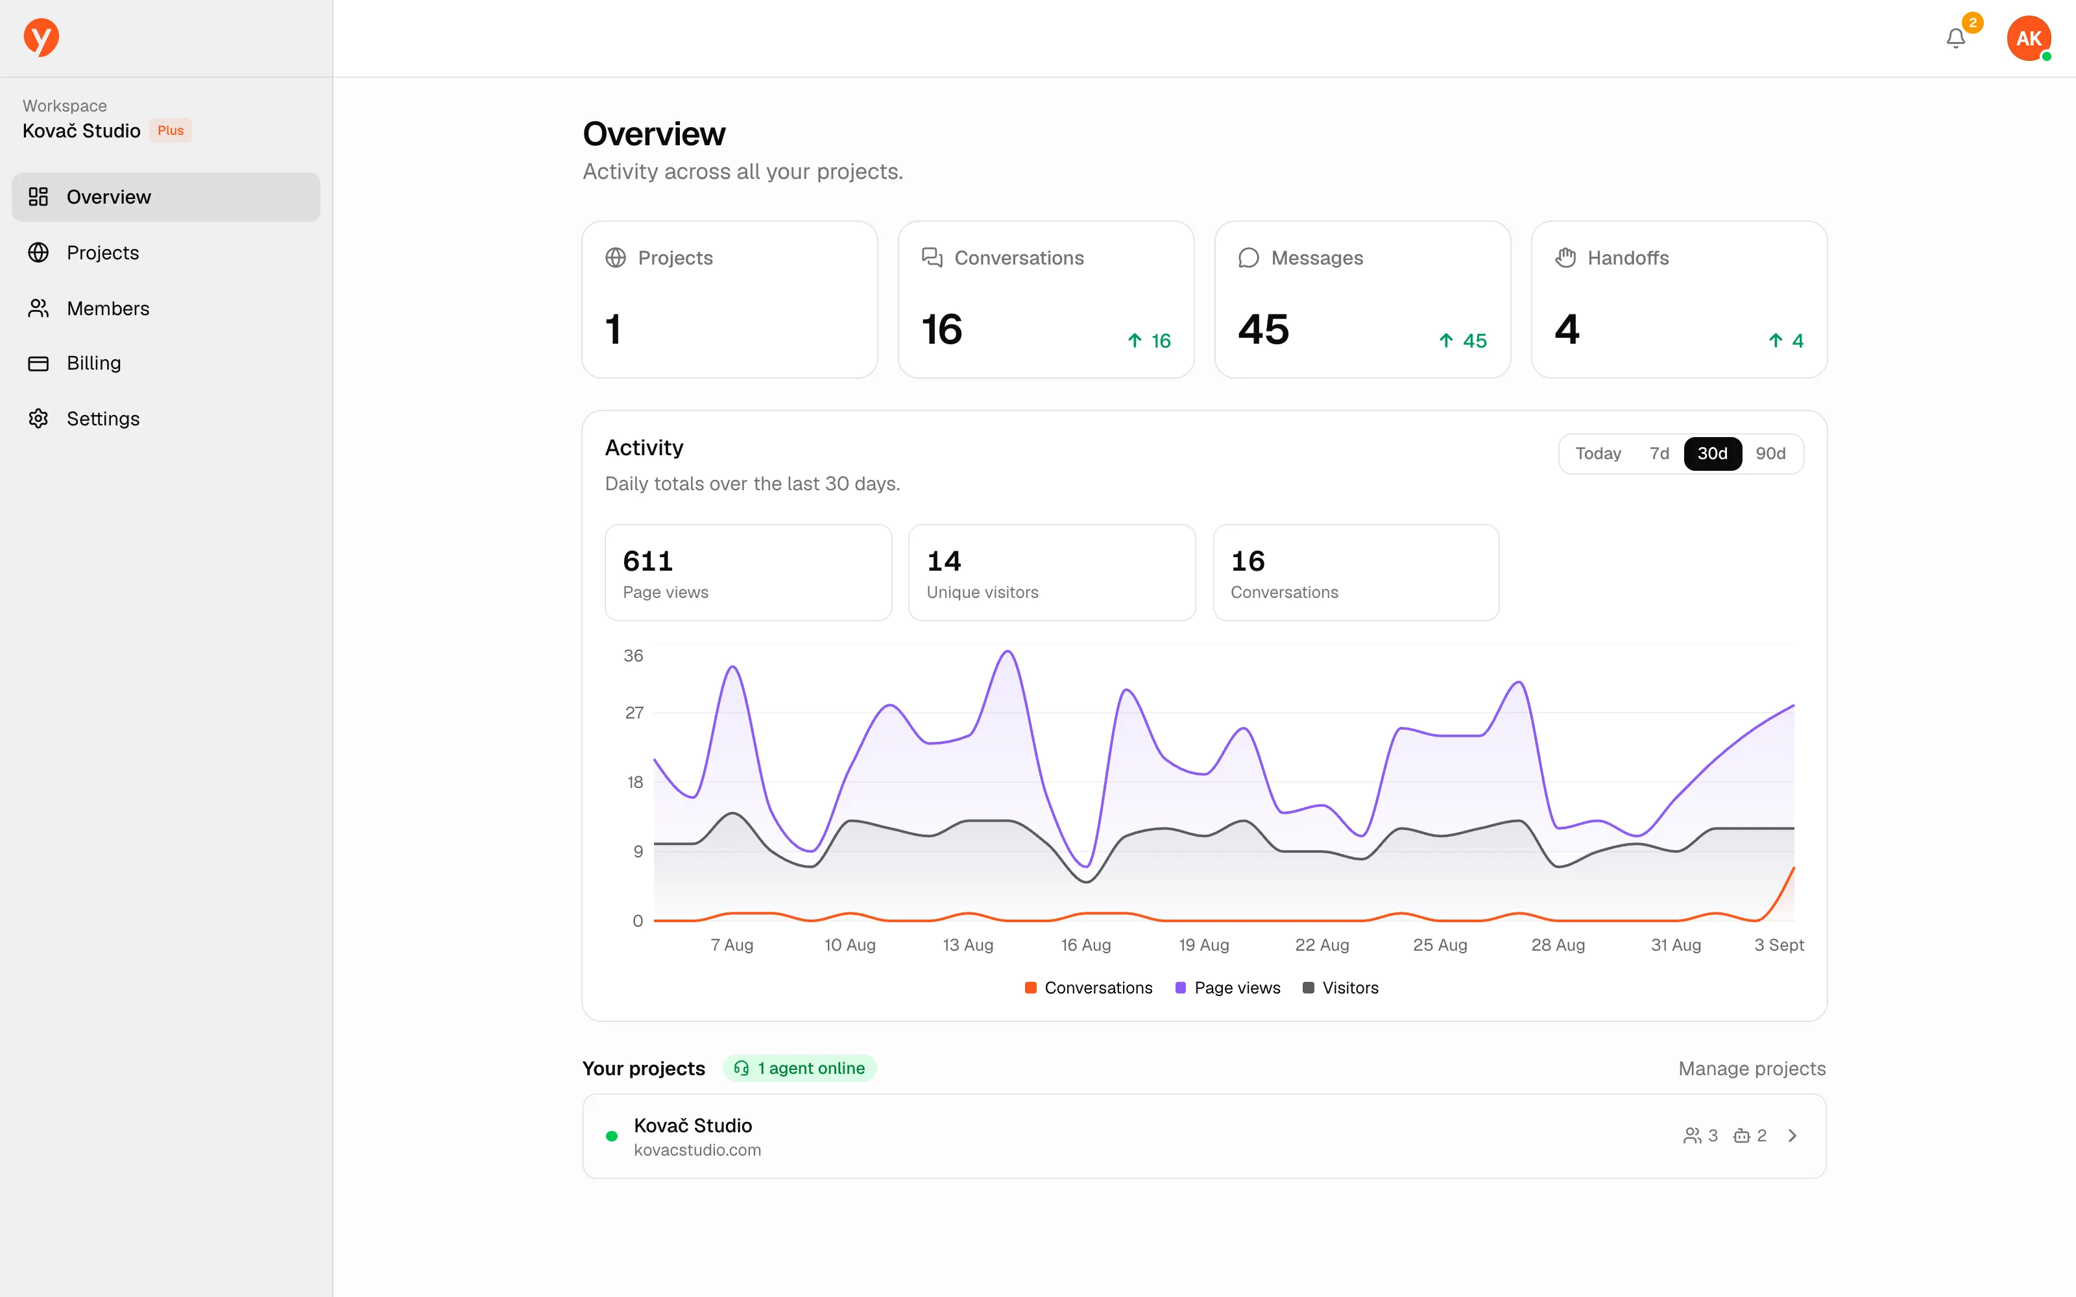This screenshot has width=2076, height=1297.
Task: Click the Manage projects link
Action: (1752, 1069)
